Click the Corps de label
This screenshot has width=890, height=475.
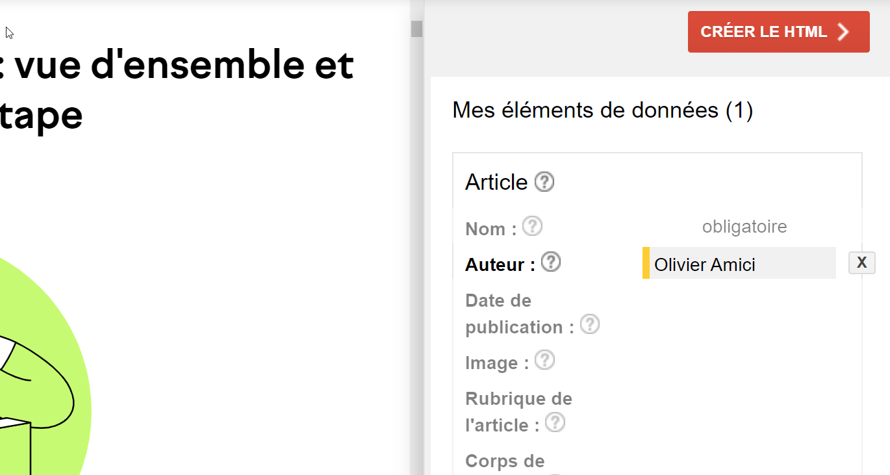pyautogui.click(x=505, y=461)
